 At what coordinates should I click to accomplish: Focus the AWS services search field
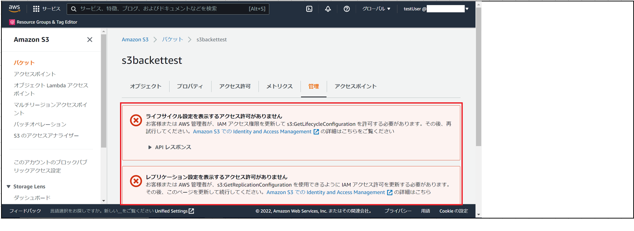(x=168, y=9)
